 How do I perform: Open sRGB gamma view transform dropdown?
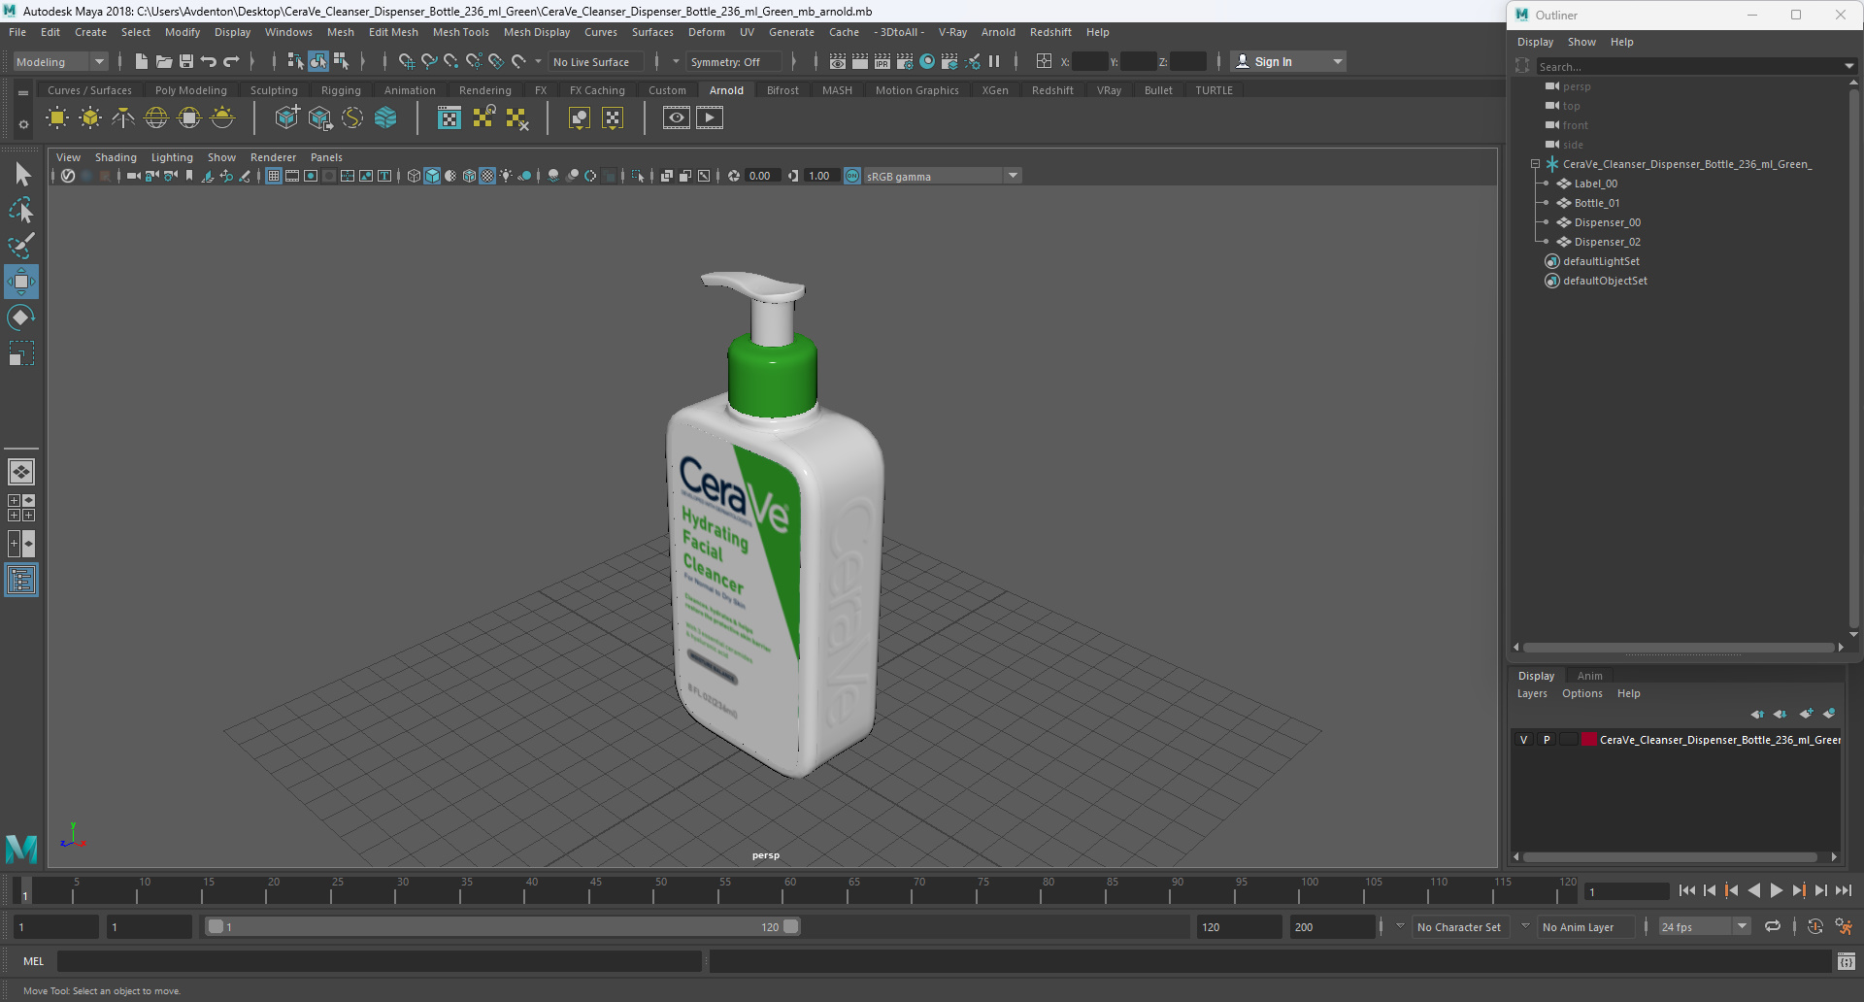(x=942, y=176)
